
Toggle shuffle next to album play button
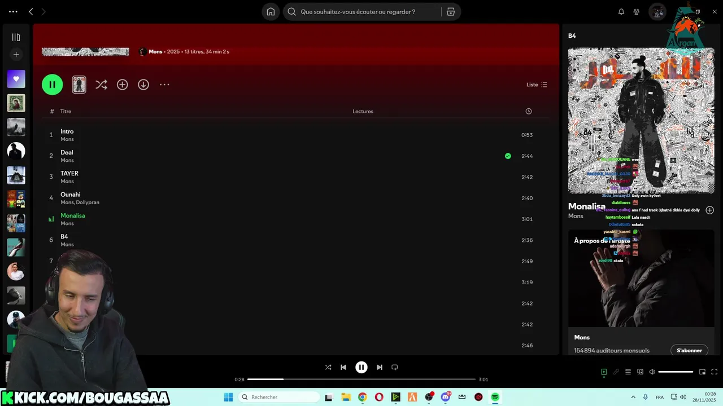(101, 85)
